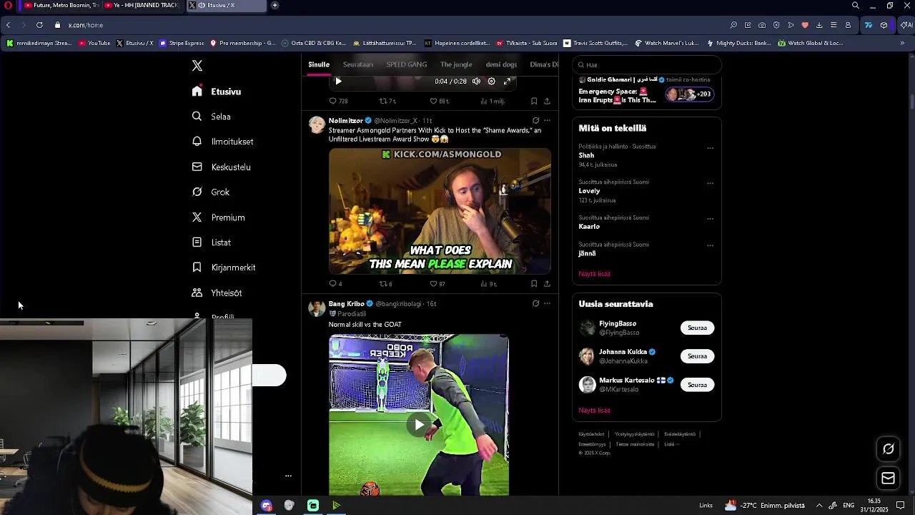This screenshot has height=515, width=915.
Task: Open the floating Grok button
Action: pos(889,449)
